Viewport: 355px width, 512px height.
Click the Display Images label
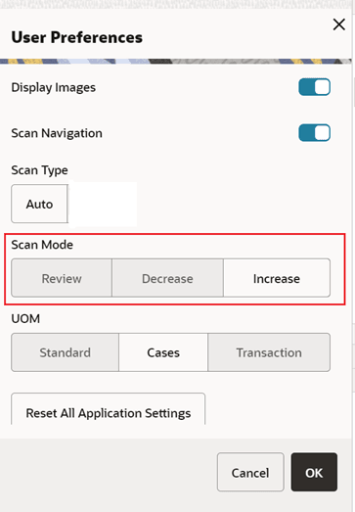coord(54,87)
